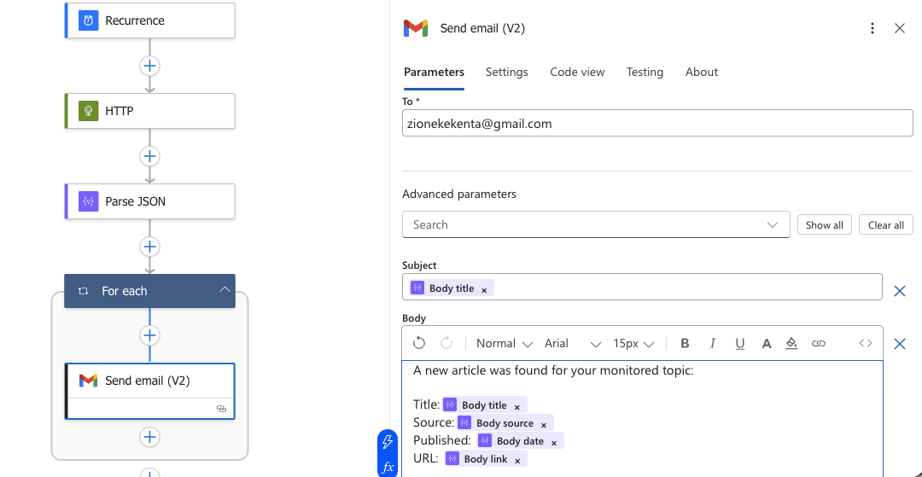Image resolution: width=922 pixels, height=477 pixels.
Task: Click the undo icon in body toolbar
Action: [419, 343]
